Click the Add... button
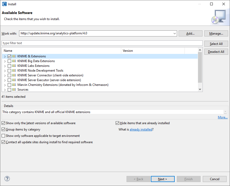The width and height of the screenshot is (230, 186). tap(190, 34)
